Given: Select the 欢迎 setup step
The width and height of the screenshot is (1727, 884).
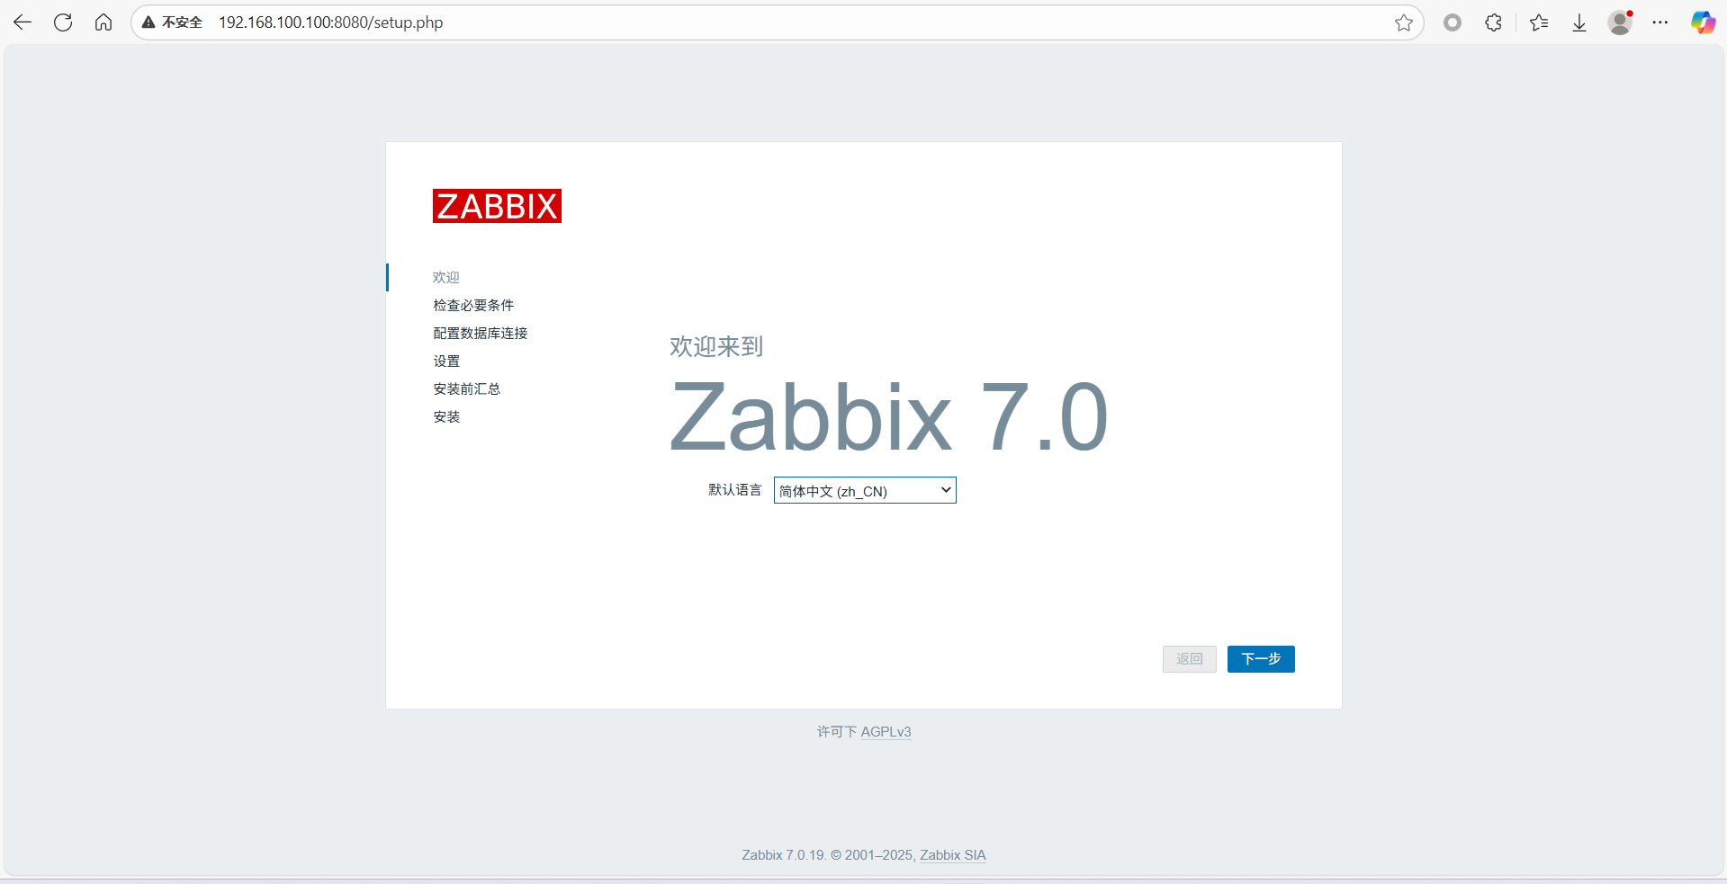Looking at the screenshot, I should coord(446,277).
